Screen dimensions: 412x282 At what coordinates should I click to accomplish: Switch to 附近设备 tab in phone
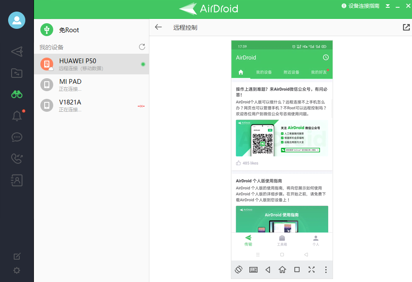click(x=291, y=72)
